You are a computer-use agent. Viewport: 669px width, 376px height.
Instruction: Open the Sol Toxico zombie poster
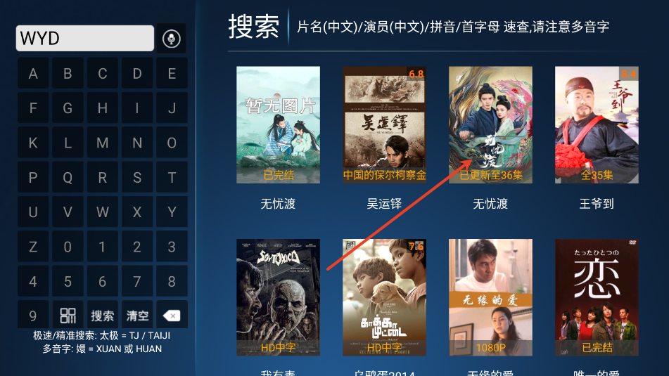(x=278, y=297)
